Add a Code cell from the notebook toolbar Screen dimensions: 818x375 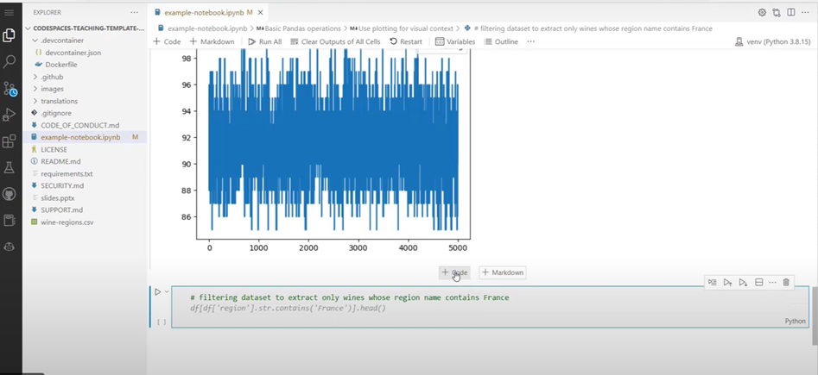coord(167,41)
